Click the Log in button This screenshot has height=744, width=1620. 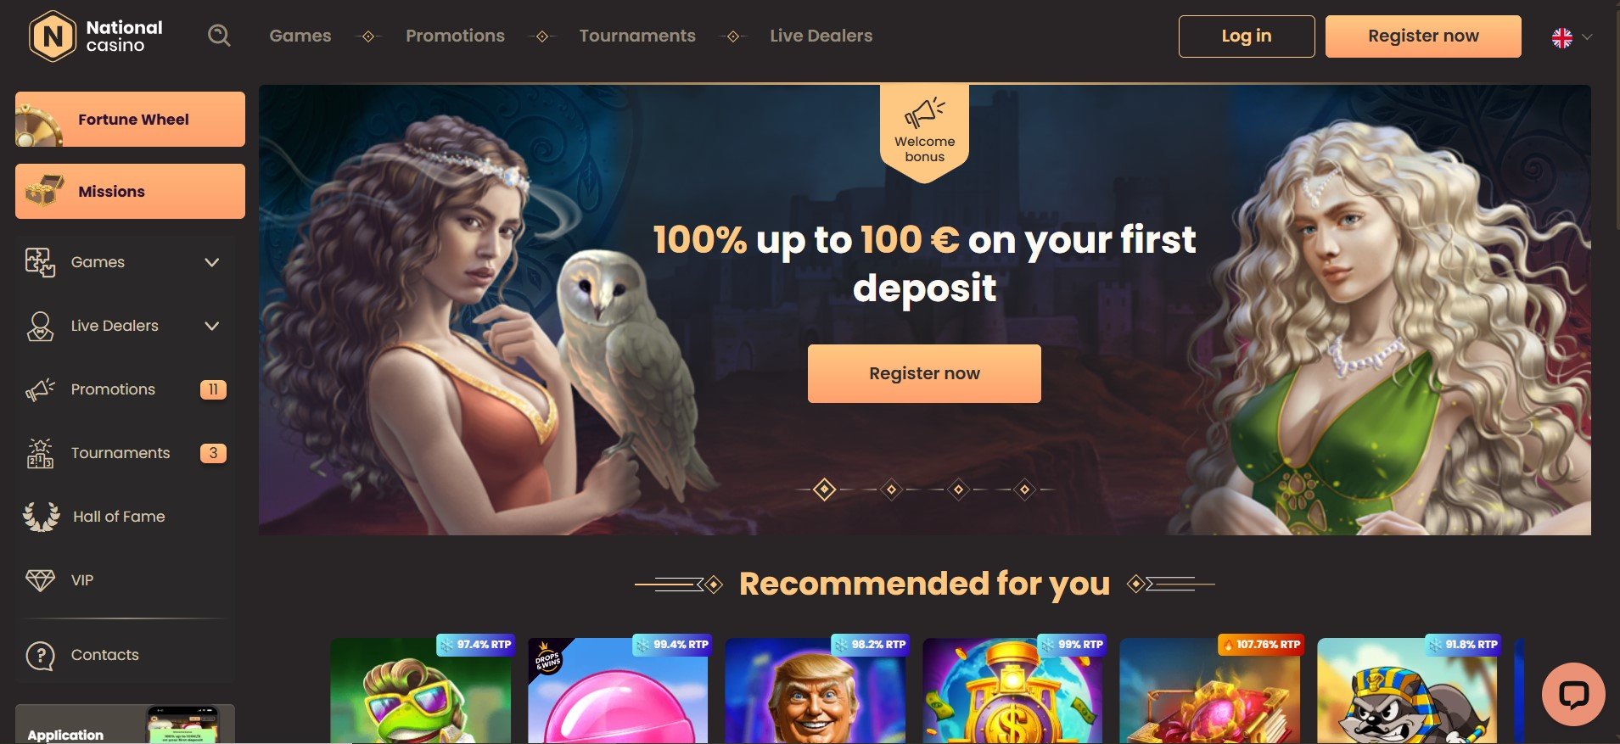click(1247, 36)
